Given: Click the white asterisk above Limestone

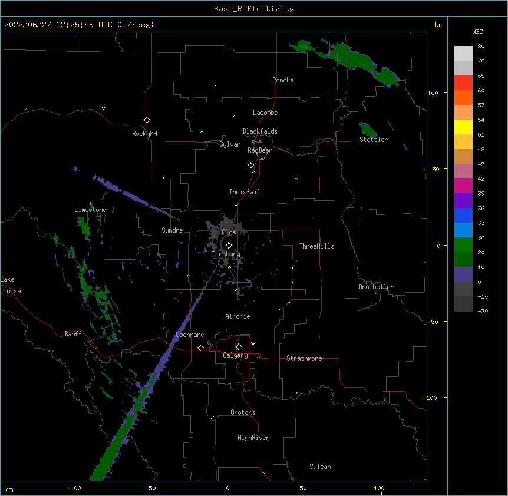Looking at the screenshot, I should tap(90, 204).
